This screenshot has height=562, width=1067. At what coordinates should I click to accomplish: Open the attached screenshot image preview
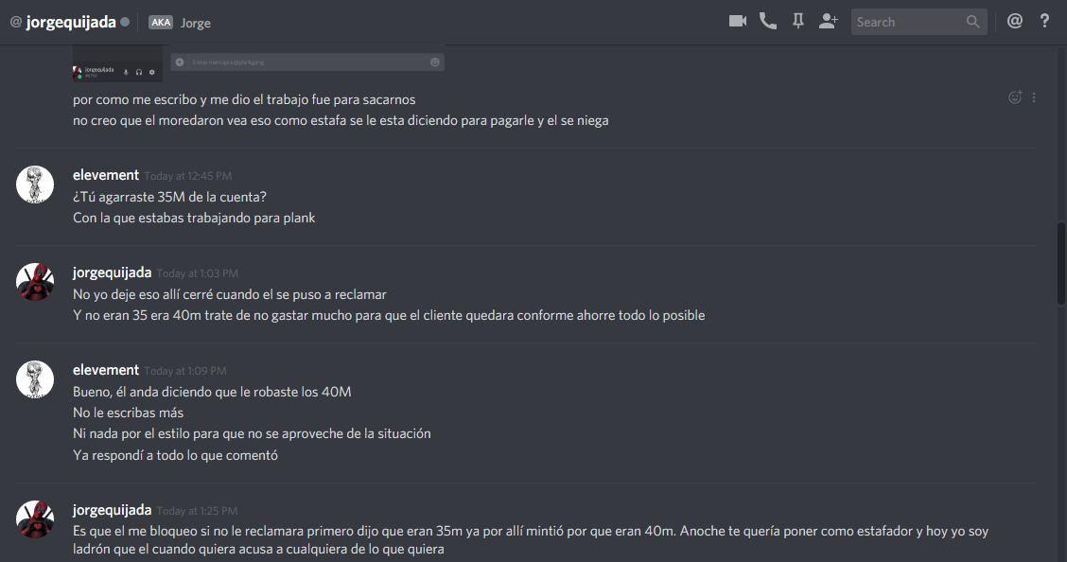(258, 63)
